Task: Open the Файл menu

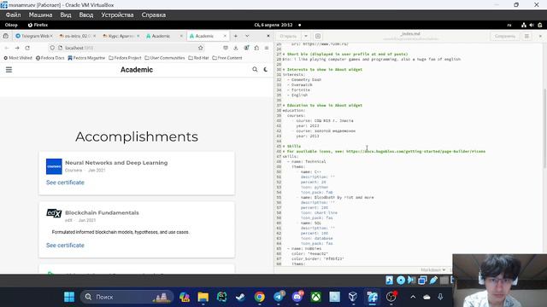Action: pyautogui.click(x=13, y=15)
